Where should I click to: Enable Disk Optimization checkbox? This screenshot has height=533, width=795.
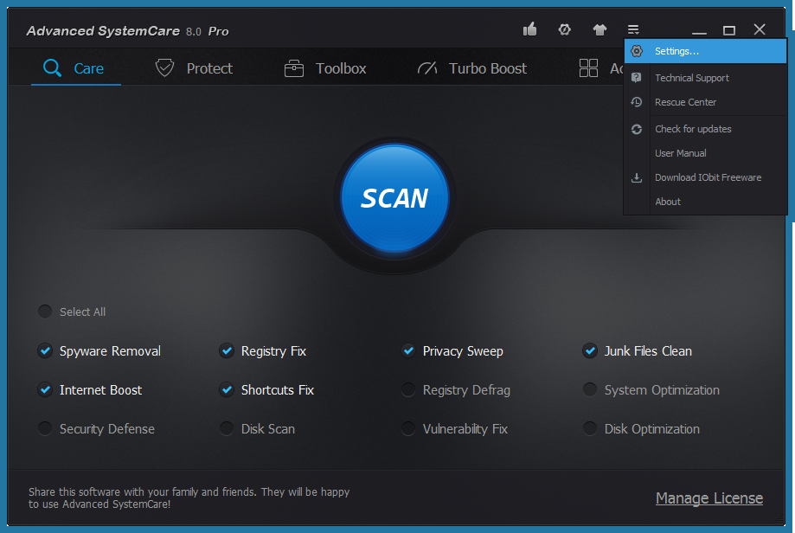point(590,428)
